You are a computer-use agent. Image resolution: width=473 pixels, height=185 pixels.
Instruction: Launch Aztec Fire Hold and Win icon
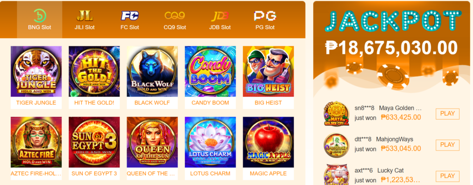point(36,142)
